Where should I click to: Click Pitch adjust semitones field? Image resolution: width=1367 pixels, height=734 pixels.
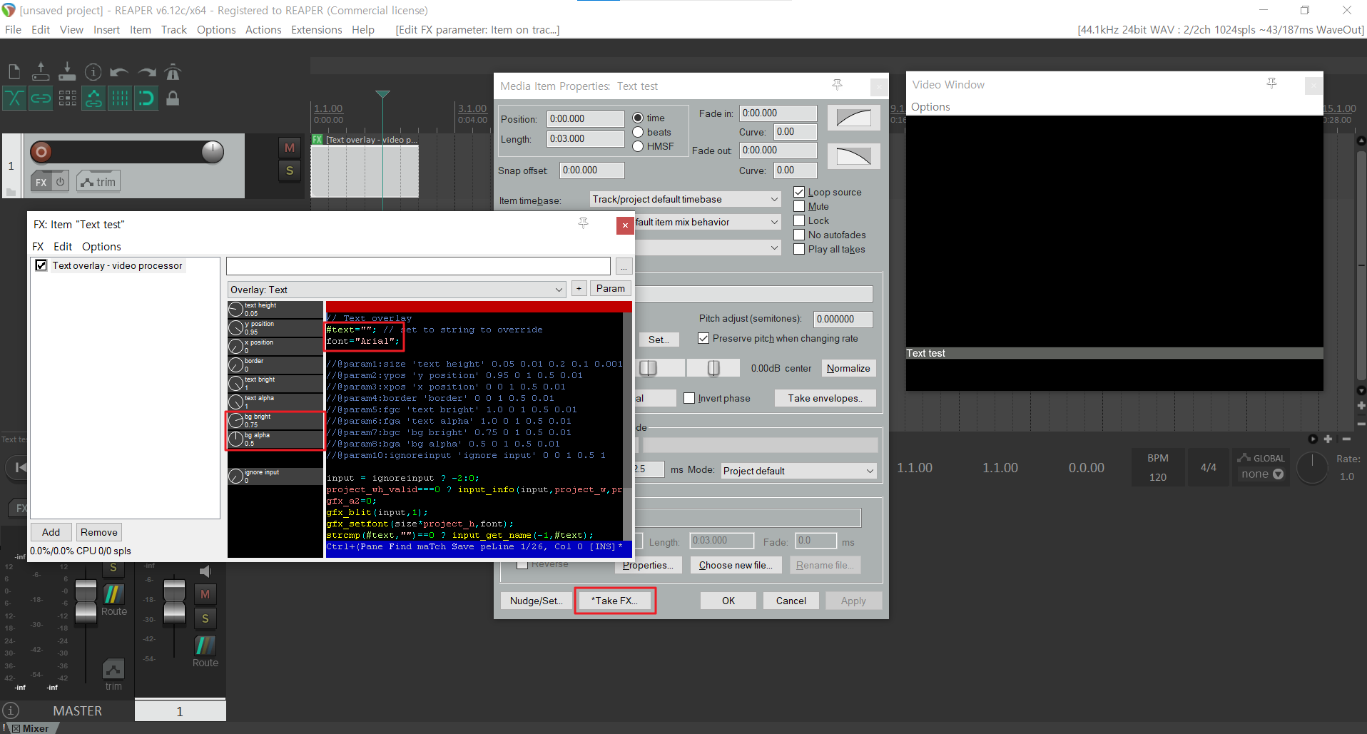pos(843,319)
